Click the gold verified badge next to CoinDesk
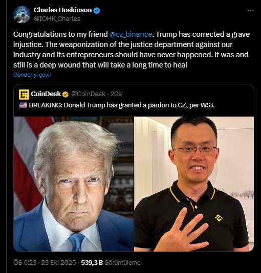This screenshot has height=273, width=261. tap(66, 95)
